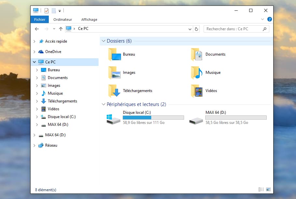Switch to the Affichage ribbon tab

pyautogui.click(x=89, y=20)
